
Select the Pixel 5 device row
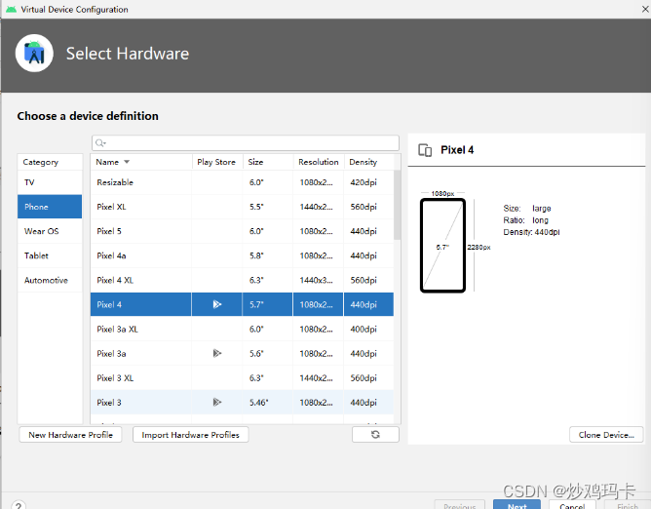[x=242, y=231]
